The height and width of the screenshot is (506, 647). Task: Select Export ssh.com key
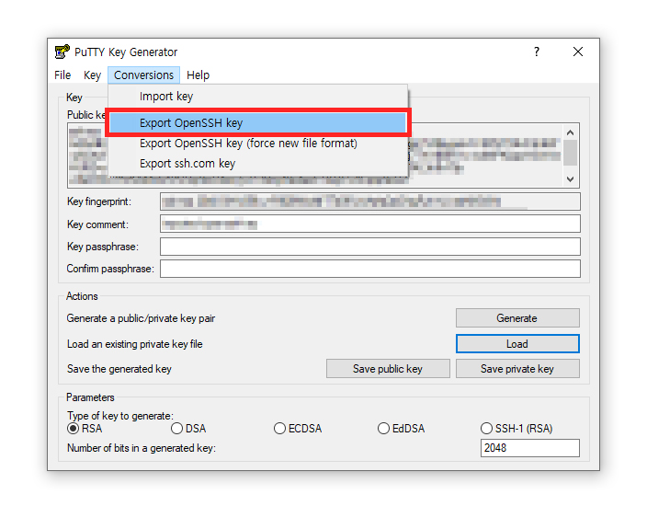[x=258, y=164]
